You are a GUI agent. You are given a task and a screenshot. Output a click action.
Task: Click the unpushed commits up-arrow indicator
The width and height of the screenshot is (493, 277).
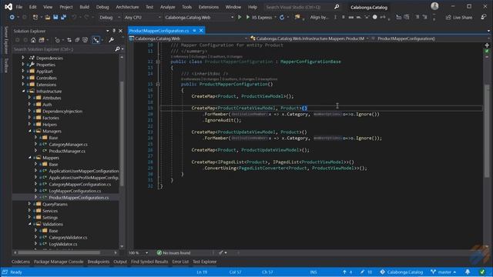pos(347,272)
